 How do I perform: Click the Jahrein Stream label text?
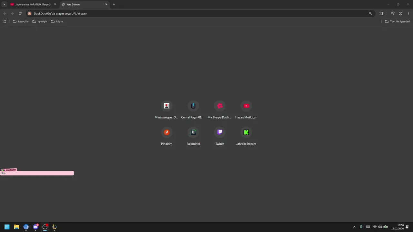[246, 144]
